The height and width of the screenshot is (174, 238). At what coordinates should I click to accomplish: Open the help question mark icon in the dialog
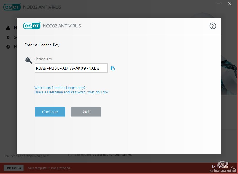tap(212, 26)
